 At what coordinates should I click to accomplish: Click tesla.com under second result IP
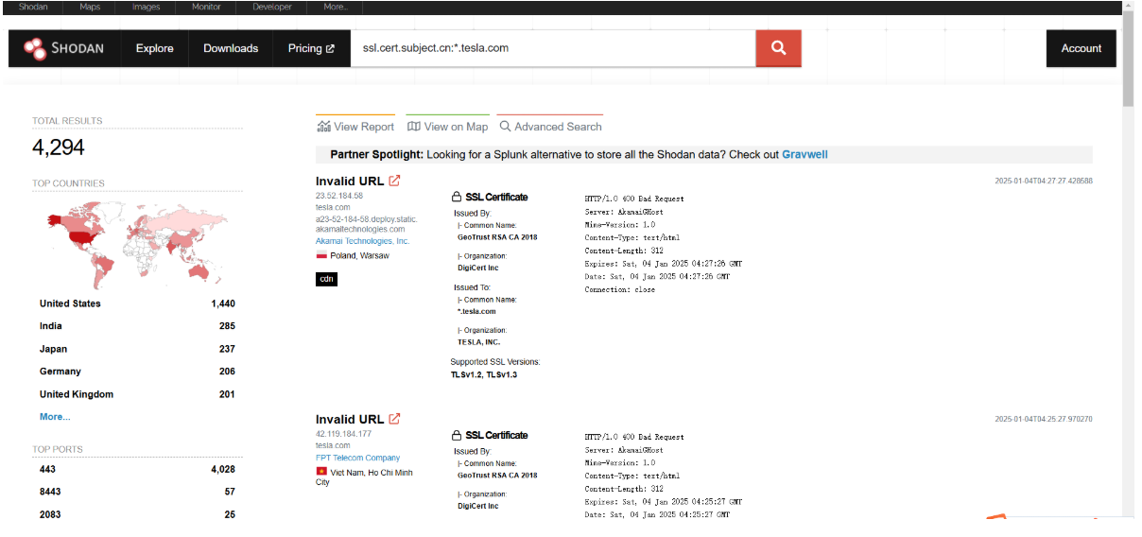click(x=333, y=445)
